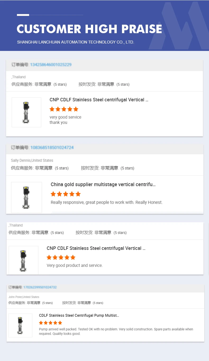The image size is (209, 361).
Task: Click Shanghai Lanchuan Automation Technology company name
Action: [75, 42]
